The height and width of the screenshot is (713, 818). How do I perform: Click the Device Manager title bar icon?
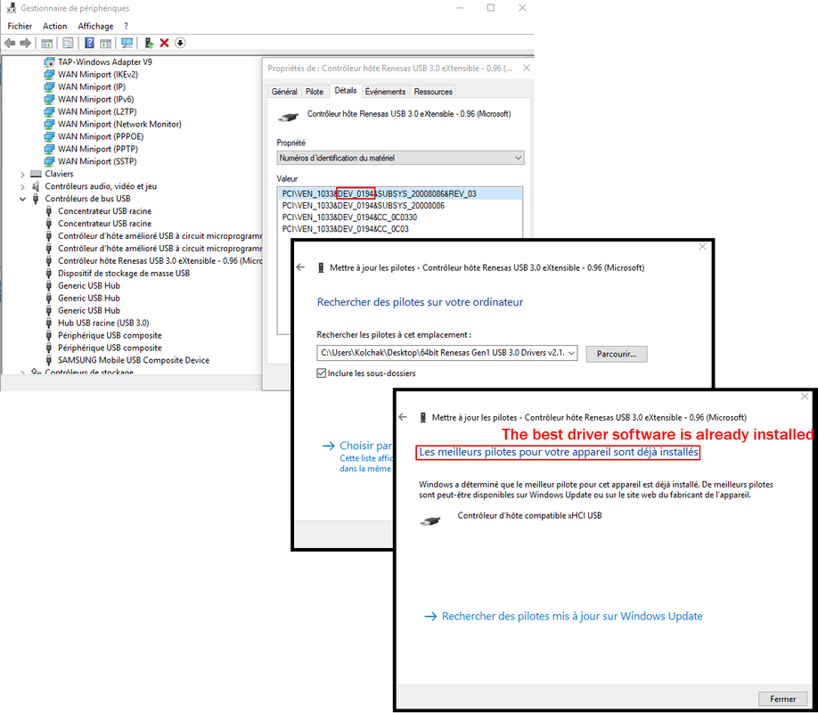tap(11, 8)
